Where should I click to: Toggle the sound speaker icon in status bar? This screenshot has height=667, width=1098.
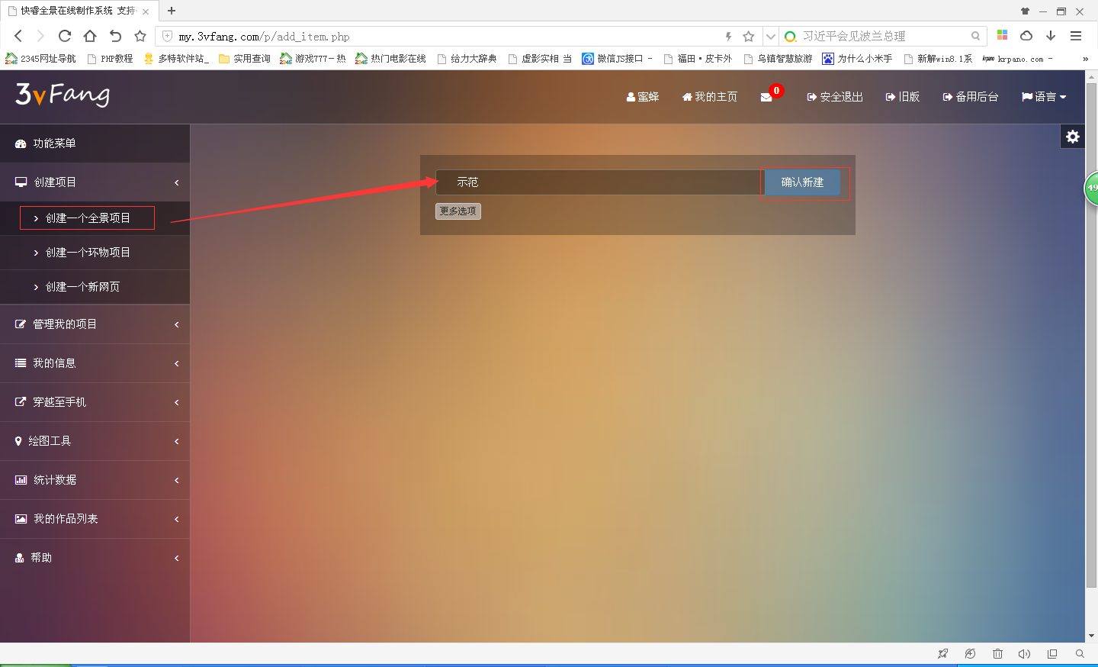(1024, 654)
